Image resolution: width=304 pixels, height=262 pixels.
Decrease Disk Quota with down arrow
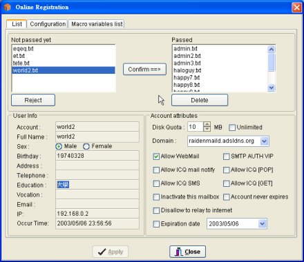point(207,129)
